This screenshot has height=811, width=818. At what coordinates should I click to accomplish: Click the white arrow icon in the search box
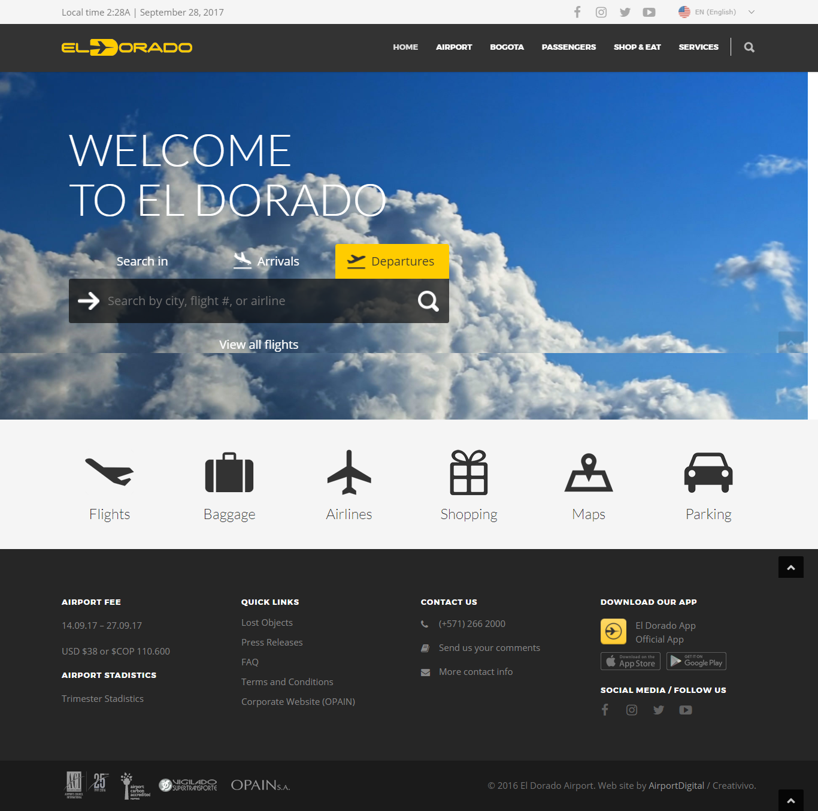[x=89, y=301]
